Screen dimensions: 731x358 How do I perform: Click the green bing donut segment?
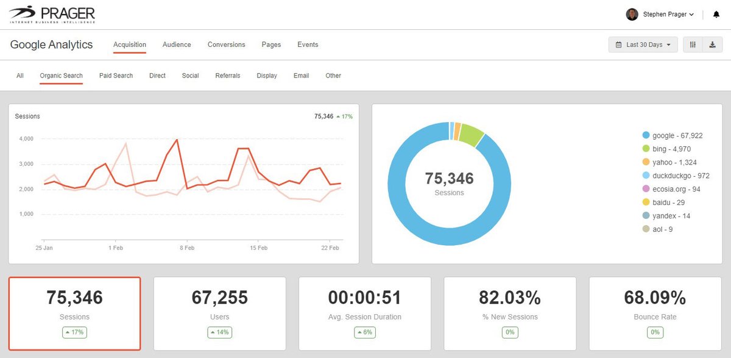tap(471, 134)
